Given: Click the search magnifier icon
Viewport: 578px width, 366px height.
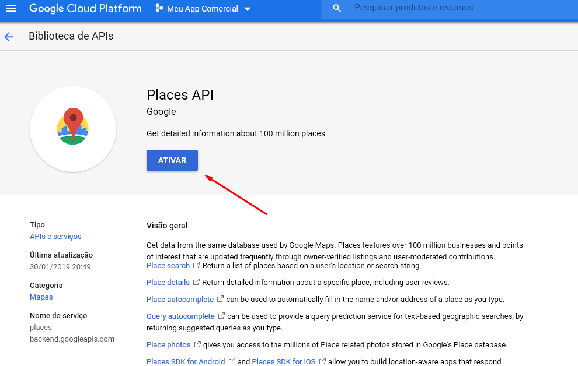Looking at the screenshot, I should [x=336, y=8].
